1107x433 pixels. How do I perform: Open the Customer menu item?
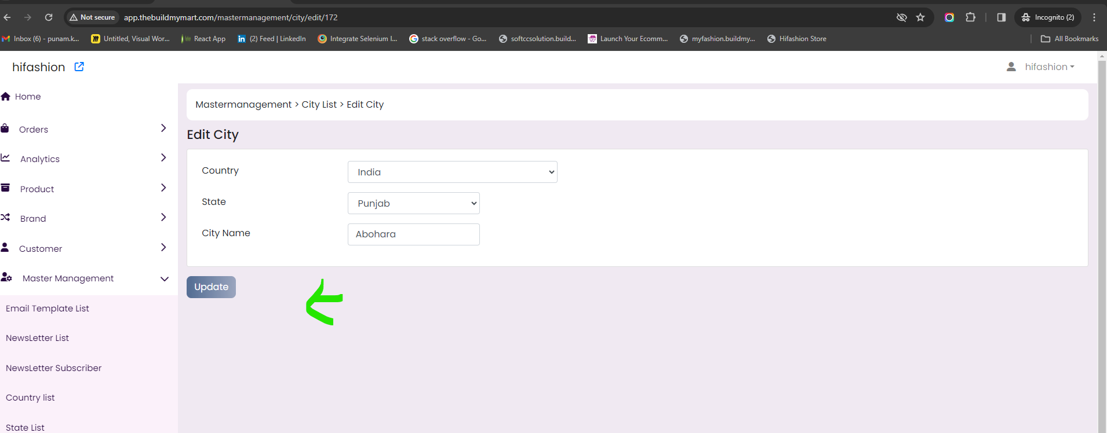41,249
